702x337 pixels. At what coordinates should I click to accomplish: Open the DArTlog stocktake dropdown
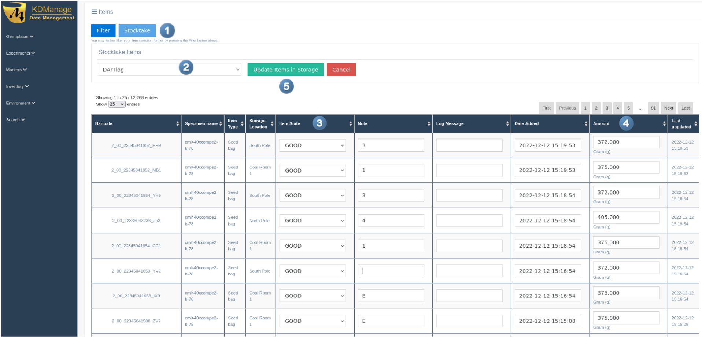pyautogui.click(x=169, y=70)
